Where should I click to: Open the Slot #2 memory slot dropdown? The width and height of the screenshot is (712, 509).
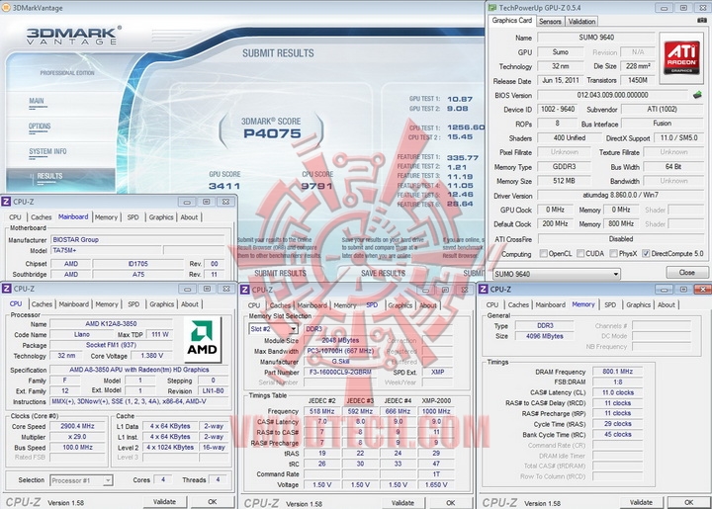(293, 329)
